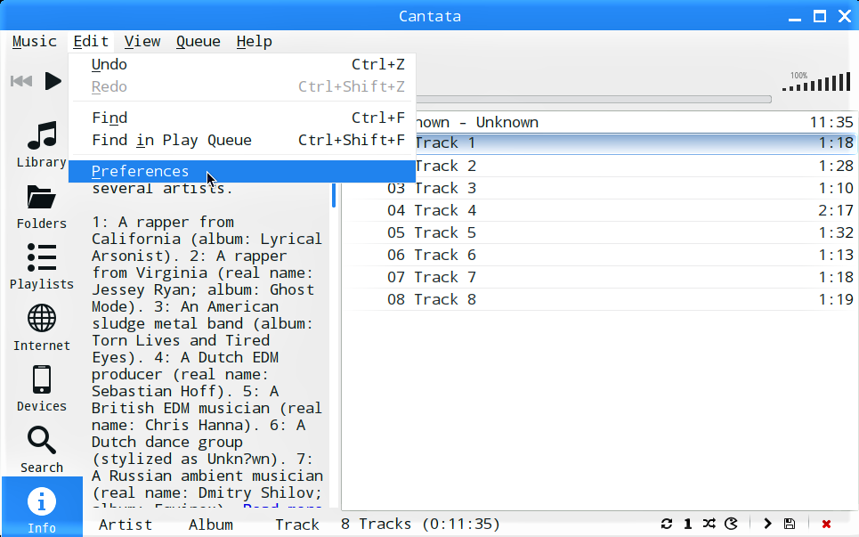Switch to the Album info tab
Image resolution: width=859 pixels, height=537 pixels.
point(211,525)
